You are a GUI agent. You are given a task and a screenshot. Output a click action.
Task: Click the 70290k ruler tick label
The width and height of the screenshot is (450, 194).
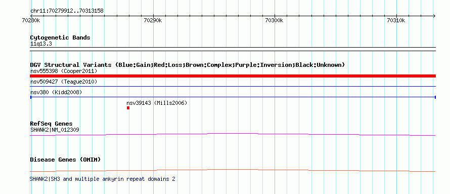point(153,20)
